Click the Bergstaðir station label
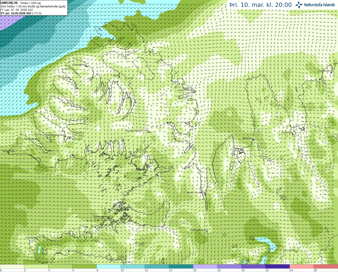Screen dimensions: 338x272 click(287, 132)
